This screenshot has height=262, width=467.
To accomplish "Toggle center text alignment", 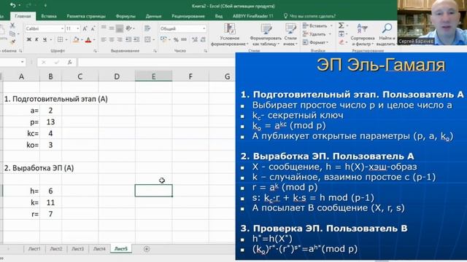I will pos(112,39).
